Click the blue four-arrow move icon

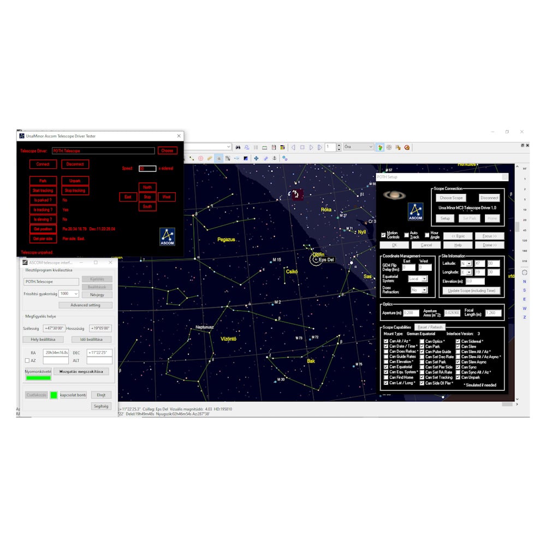click(x=256, y=158)
